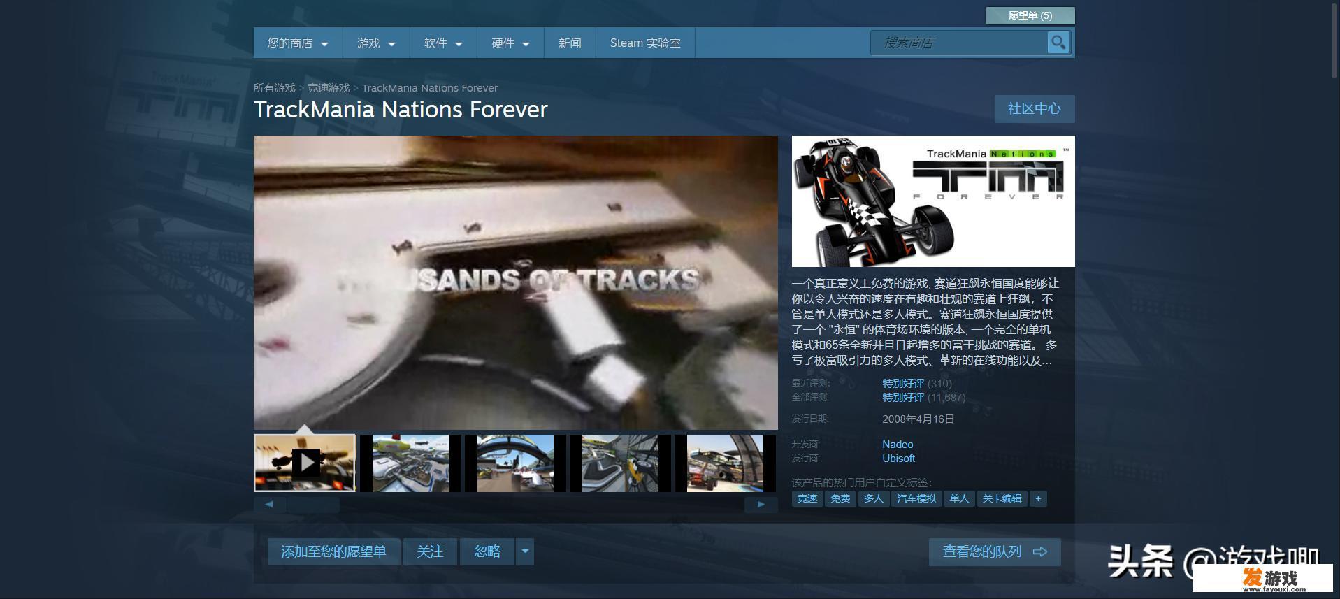Click the plus tag button
Screen dimensions: 1340x599
click(x=1038, y=498)
